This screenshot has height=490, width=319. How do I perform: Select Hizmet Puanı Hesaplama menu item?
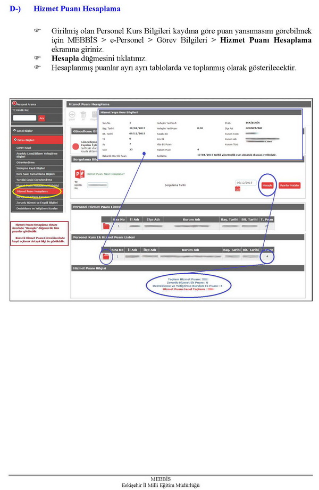coord(32,191)
